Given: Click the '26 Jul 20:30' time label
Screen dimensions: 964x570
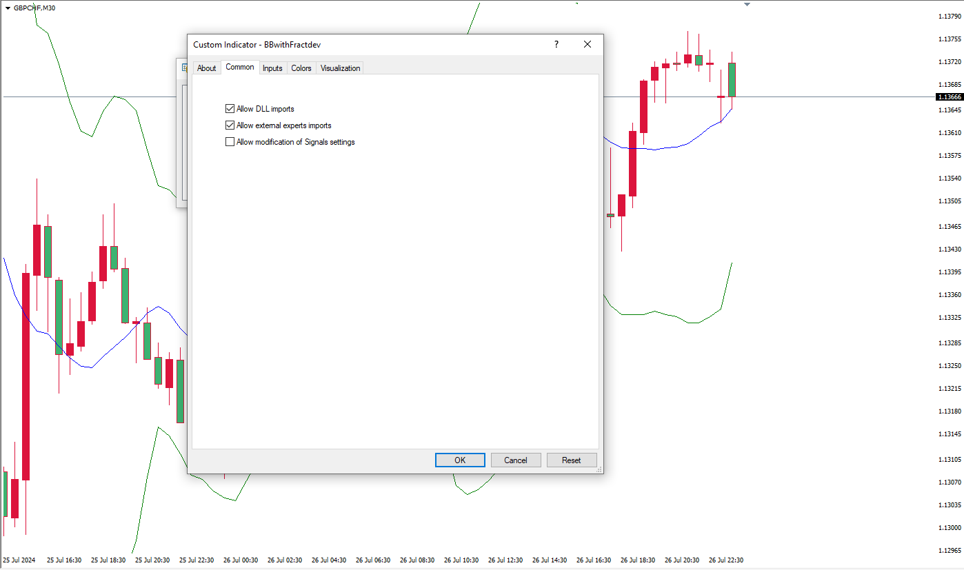Looking at the screenshot, I should point(682,560).
